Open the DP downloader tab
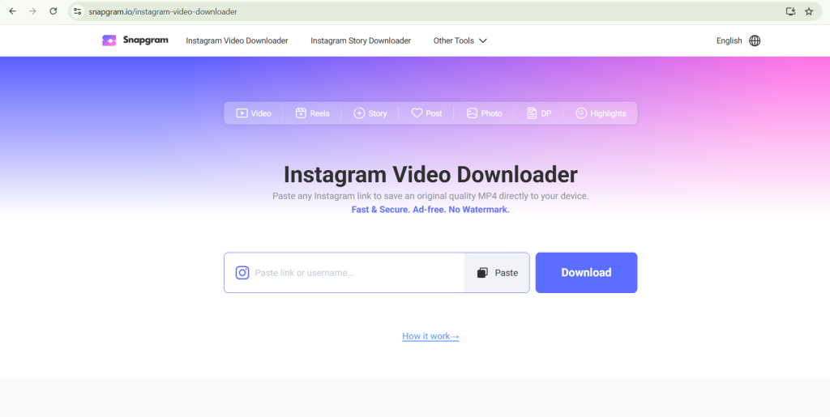This screenshot has width=830, height=417. [539, 113]
